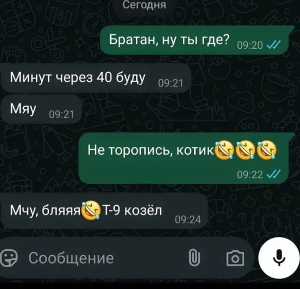The height and width of the screenshot is (289, 300).
Task: Tap the middle laughing emoji after 'котик'
Action: click(x=246, y=150)
